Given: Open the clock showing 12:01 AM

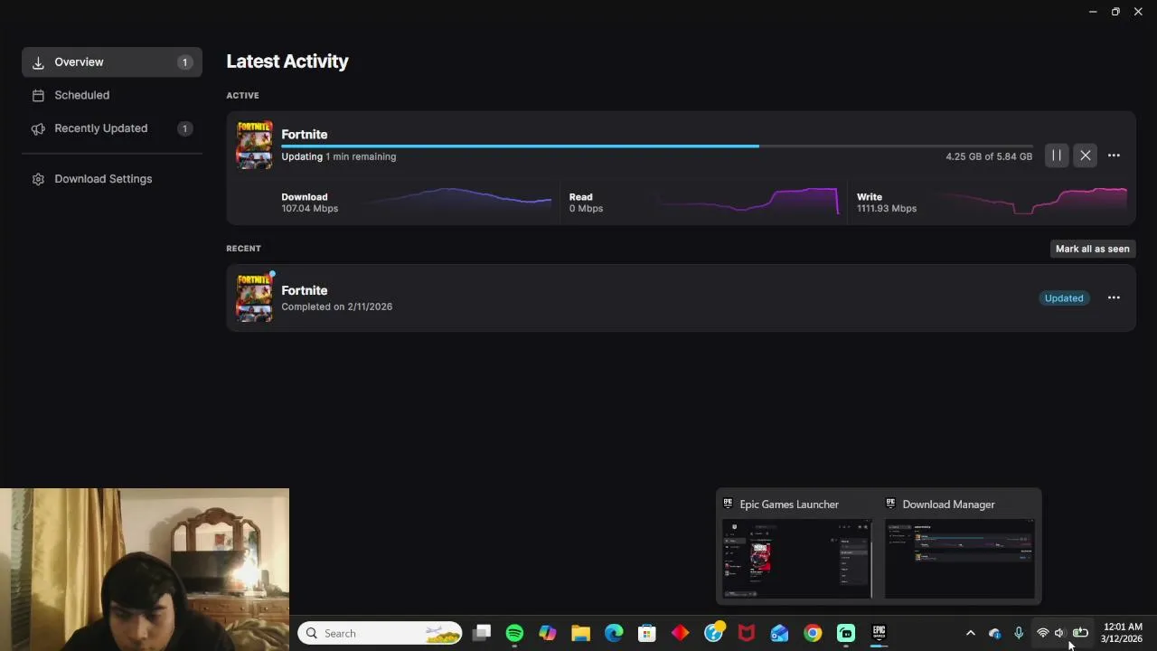Looking at the screenshot, I should coord(1122,633).
